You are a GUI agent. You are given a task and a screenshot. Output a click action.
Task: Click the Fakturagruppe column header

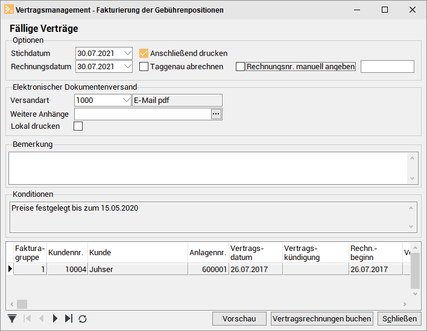tap(30, 252)
